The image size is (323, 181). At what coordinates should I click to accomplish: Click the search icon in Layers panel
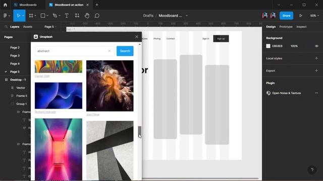[x=6, y=27]
